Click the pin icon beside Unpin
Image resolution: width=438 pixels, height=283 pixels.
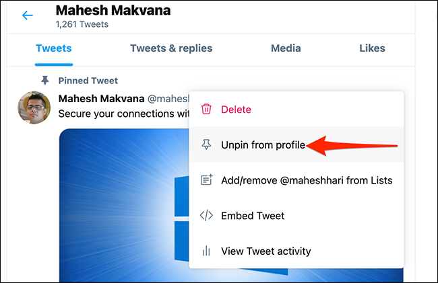point(207,145)
